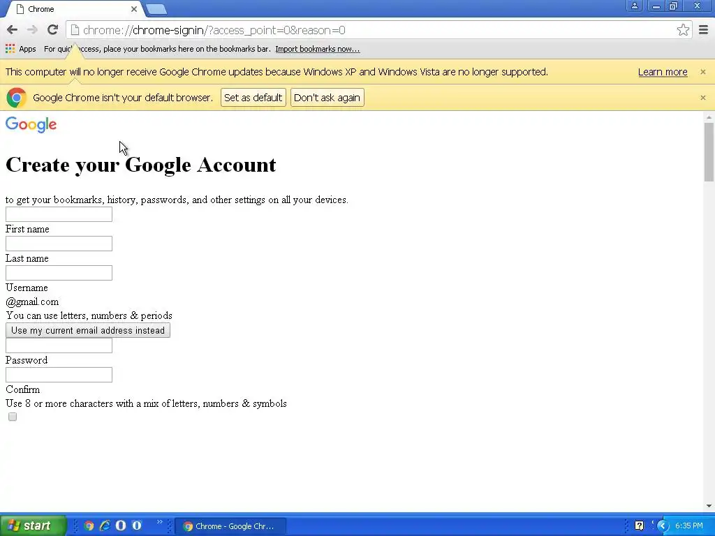Click the First name label
Image resolution: width=715 pixels, height=536 pixels.
click(27, 229)
